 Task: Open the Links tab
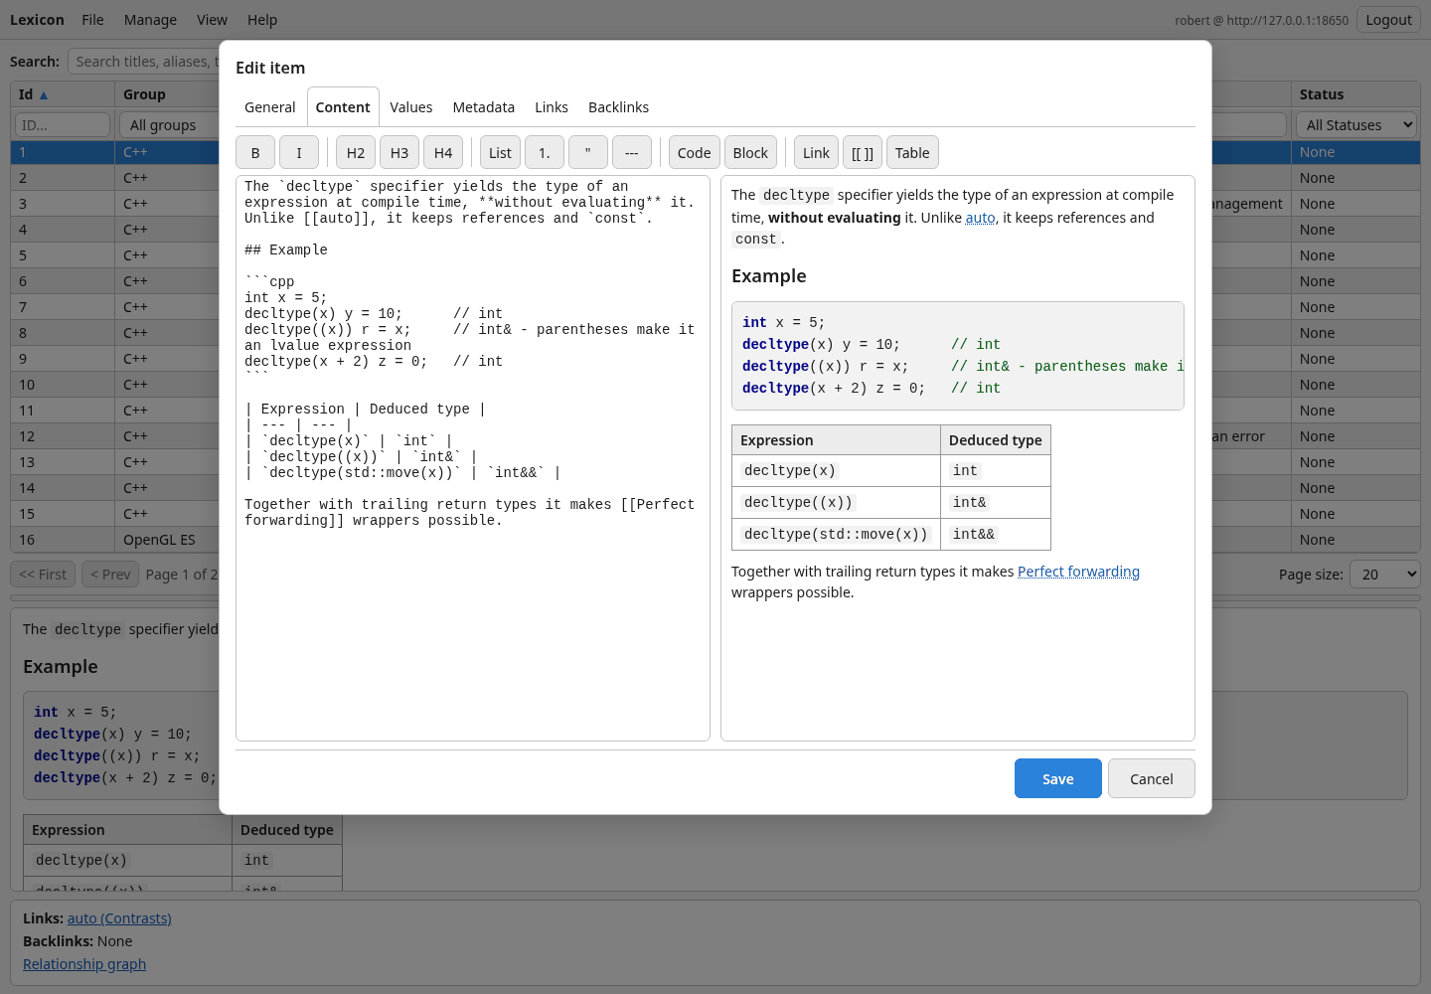552,107
